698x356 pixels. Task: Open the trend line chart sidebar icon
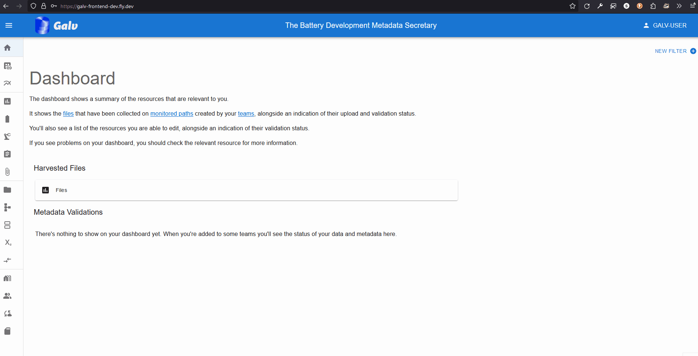7,83
